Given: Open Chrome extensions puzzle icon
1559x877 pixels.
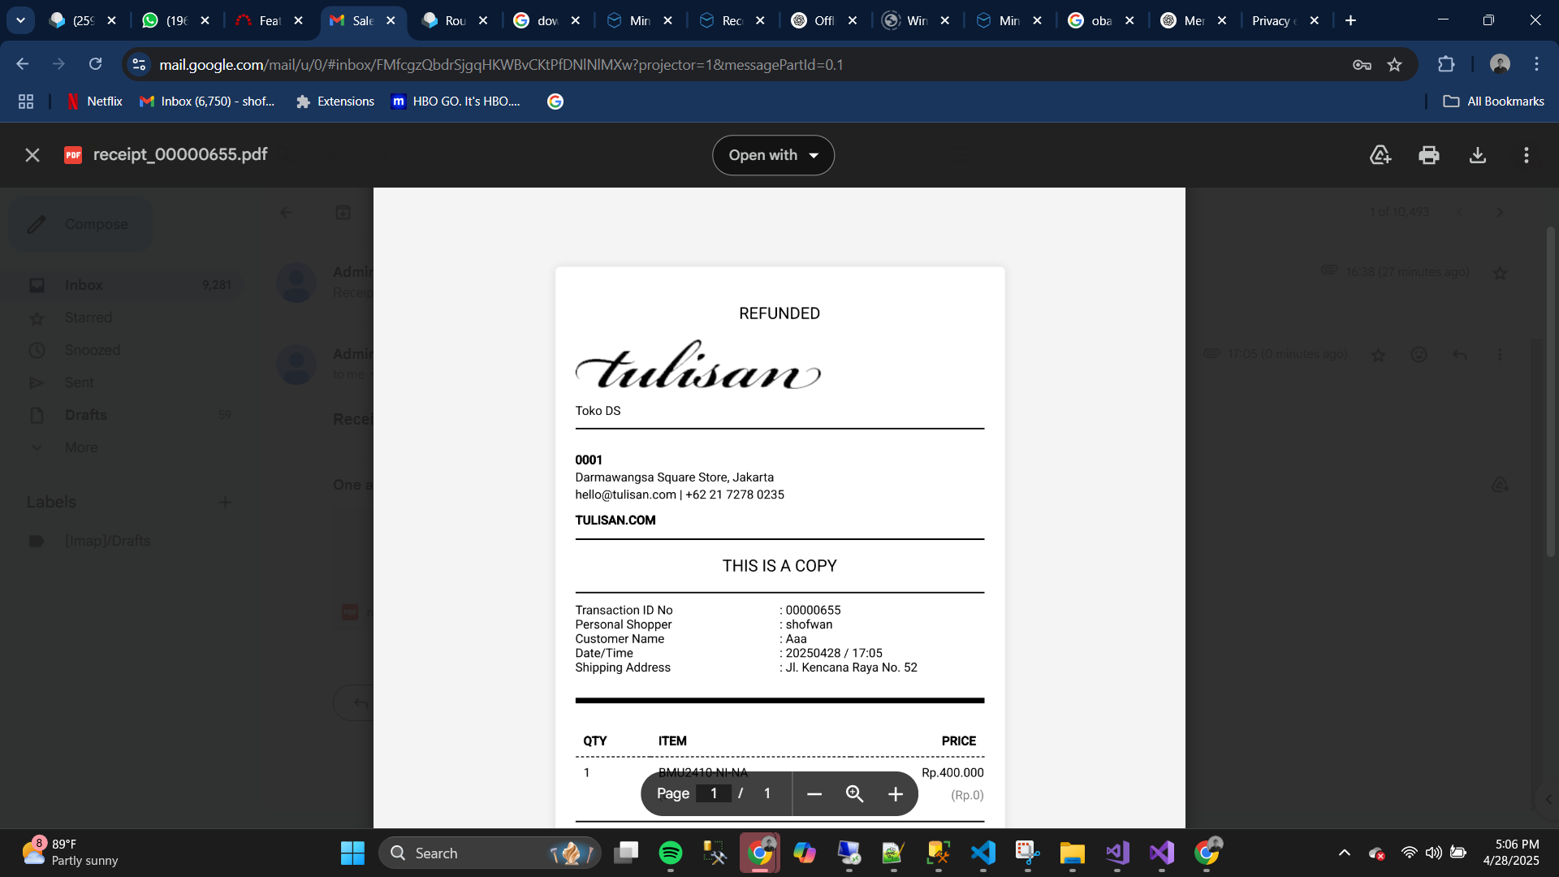Looking at the screenshot, I should (x=1446, y=64).
